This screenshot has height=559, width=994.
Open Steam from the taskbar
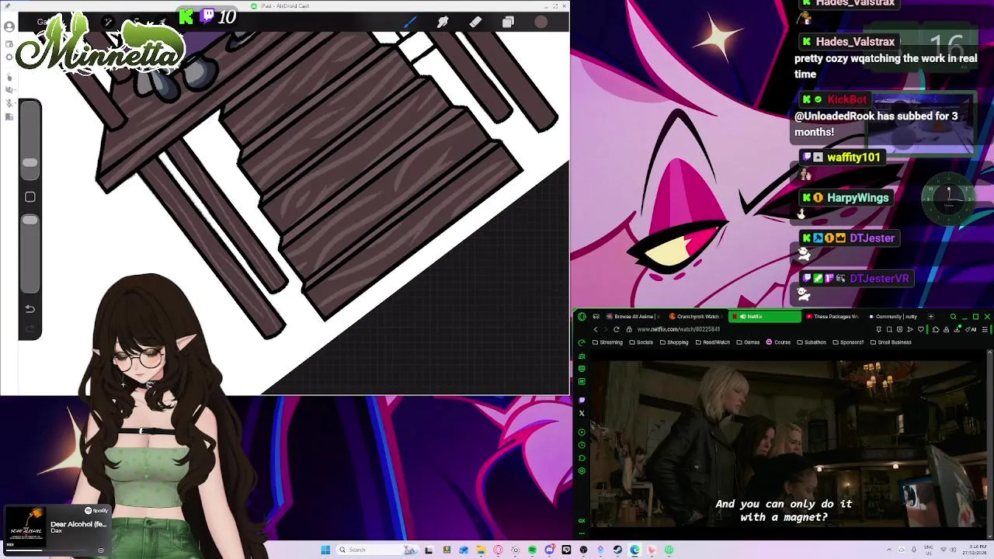[617, 550]
